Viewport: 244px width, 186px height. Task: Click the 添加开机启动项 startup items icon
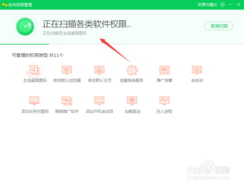point(99,101)
